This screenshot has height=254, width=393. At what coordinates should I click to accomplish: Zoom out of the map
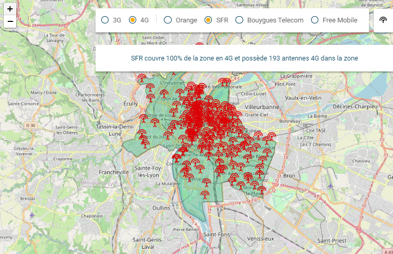click(x=10, y=21)
